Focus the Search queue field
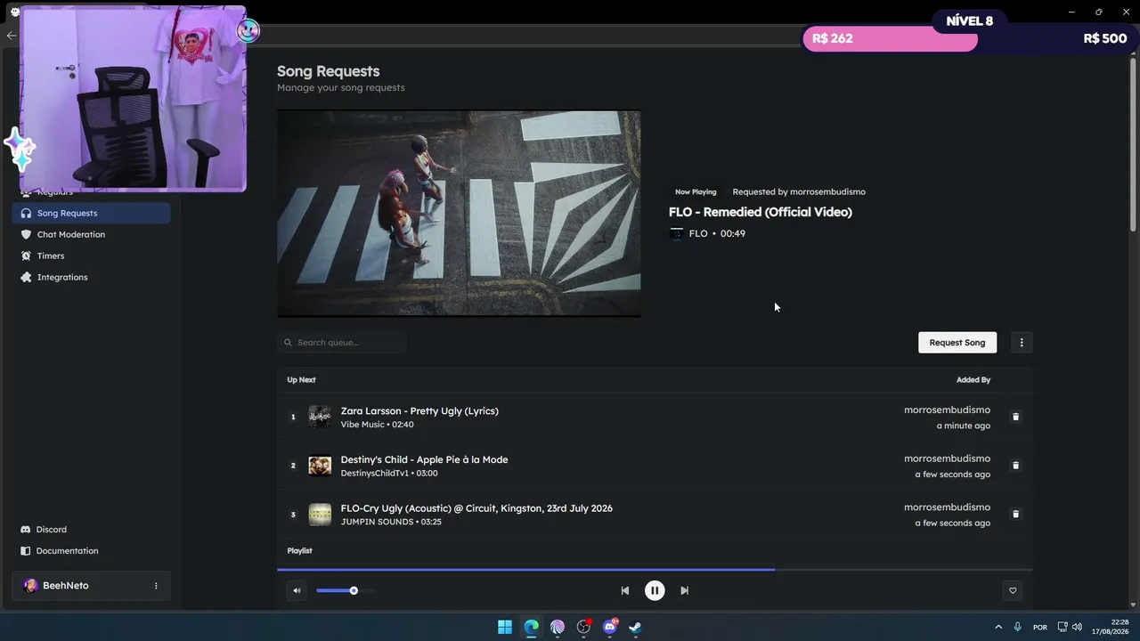 point(342,343)
